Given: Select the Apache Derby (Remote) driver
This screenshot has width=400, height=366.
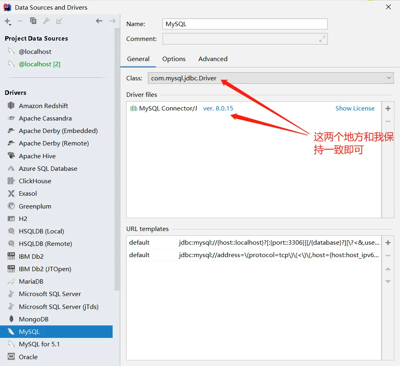Looking at the screenshot, I should pyautogui.click(x=54, y=143).
